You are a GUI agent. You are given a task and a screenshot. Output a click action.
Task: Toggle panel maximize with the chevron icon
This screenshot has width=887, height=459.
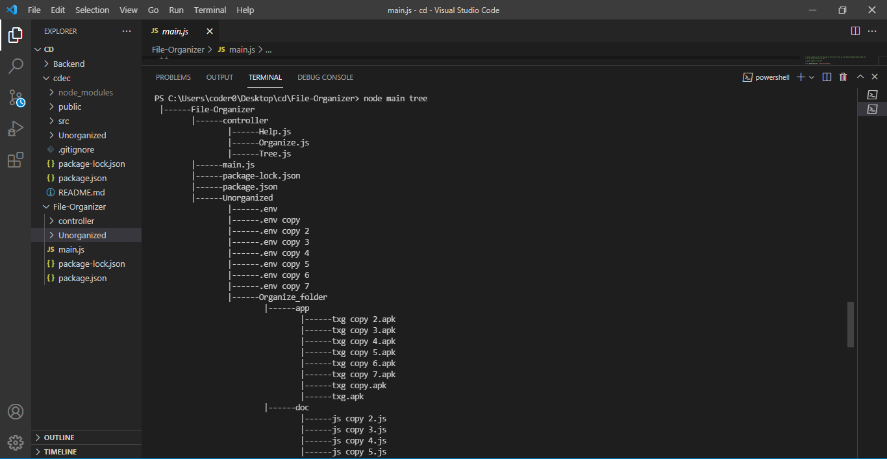click(860, 77)
